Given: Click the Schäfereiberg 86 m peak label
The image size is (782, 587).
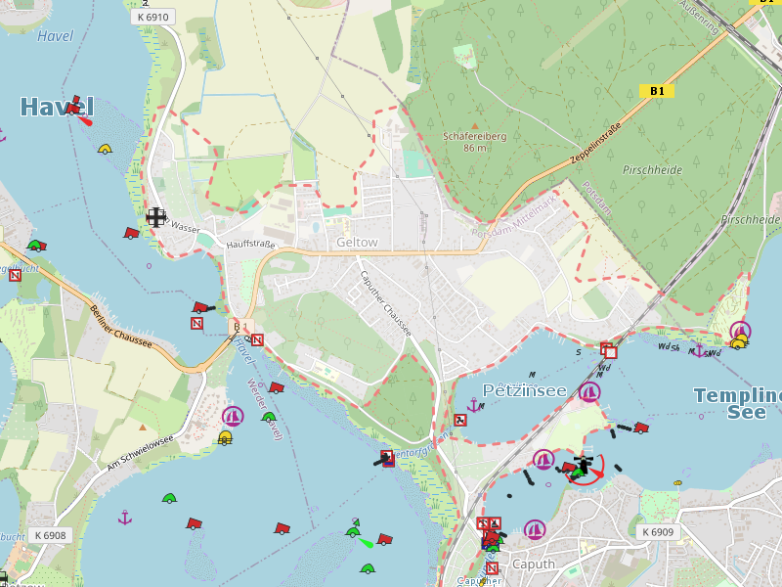Looking at the screenshot, I should pos(474,142).
